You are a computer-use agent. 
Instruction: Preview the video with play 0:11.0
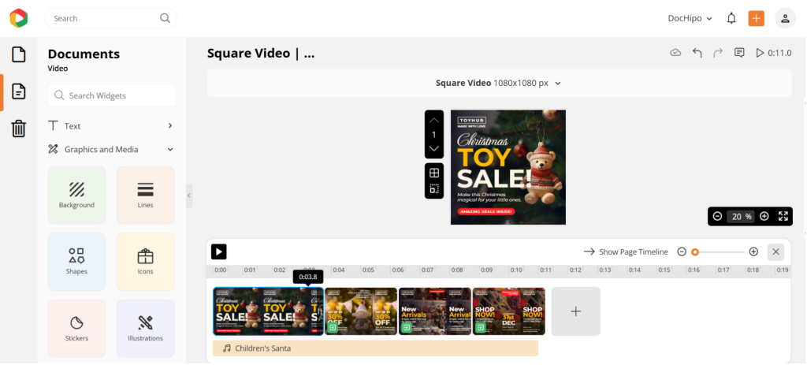point(774,53)
